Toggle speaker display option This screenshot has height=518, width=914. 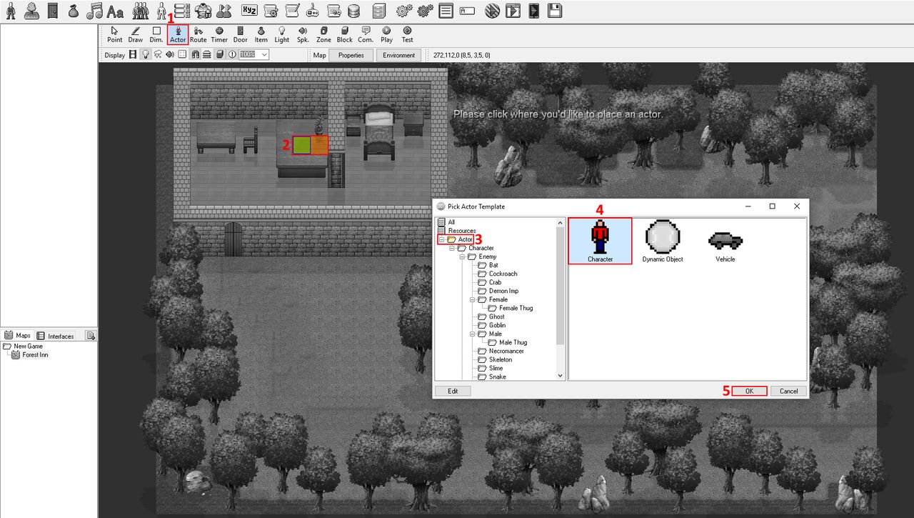[x=170, y=55]
